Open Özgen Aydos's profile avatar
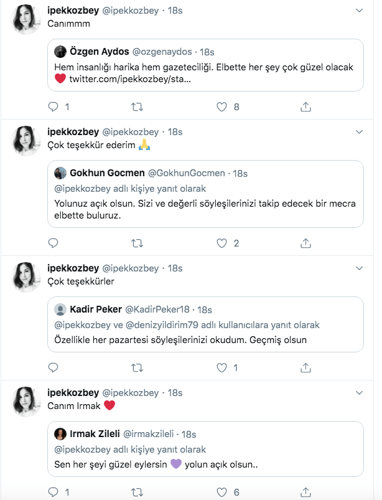Image resolution: width=382 pixels, height=500 pixels. 60,50
